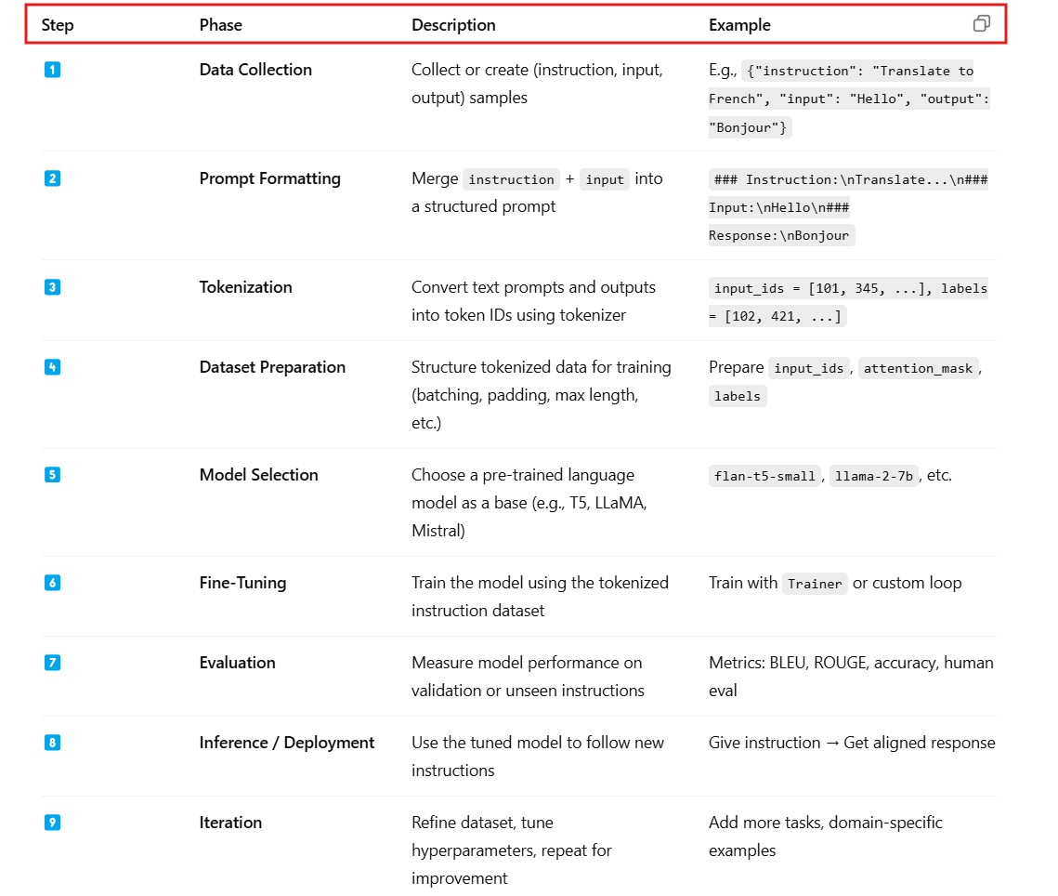Click the flan-t5-small code snippet

tap(764, 476)
